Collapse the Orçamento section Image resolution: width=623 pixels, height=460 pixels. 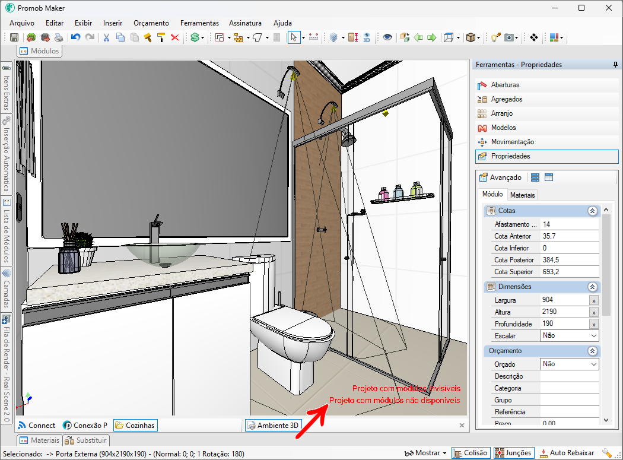(592, 351)
